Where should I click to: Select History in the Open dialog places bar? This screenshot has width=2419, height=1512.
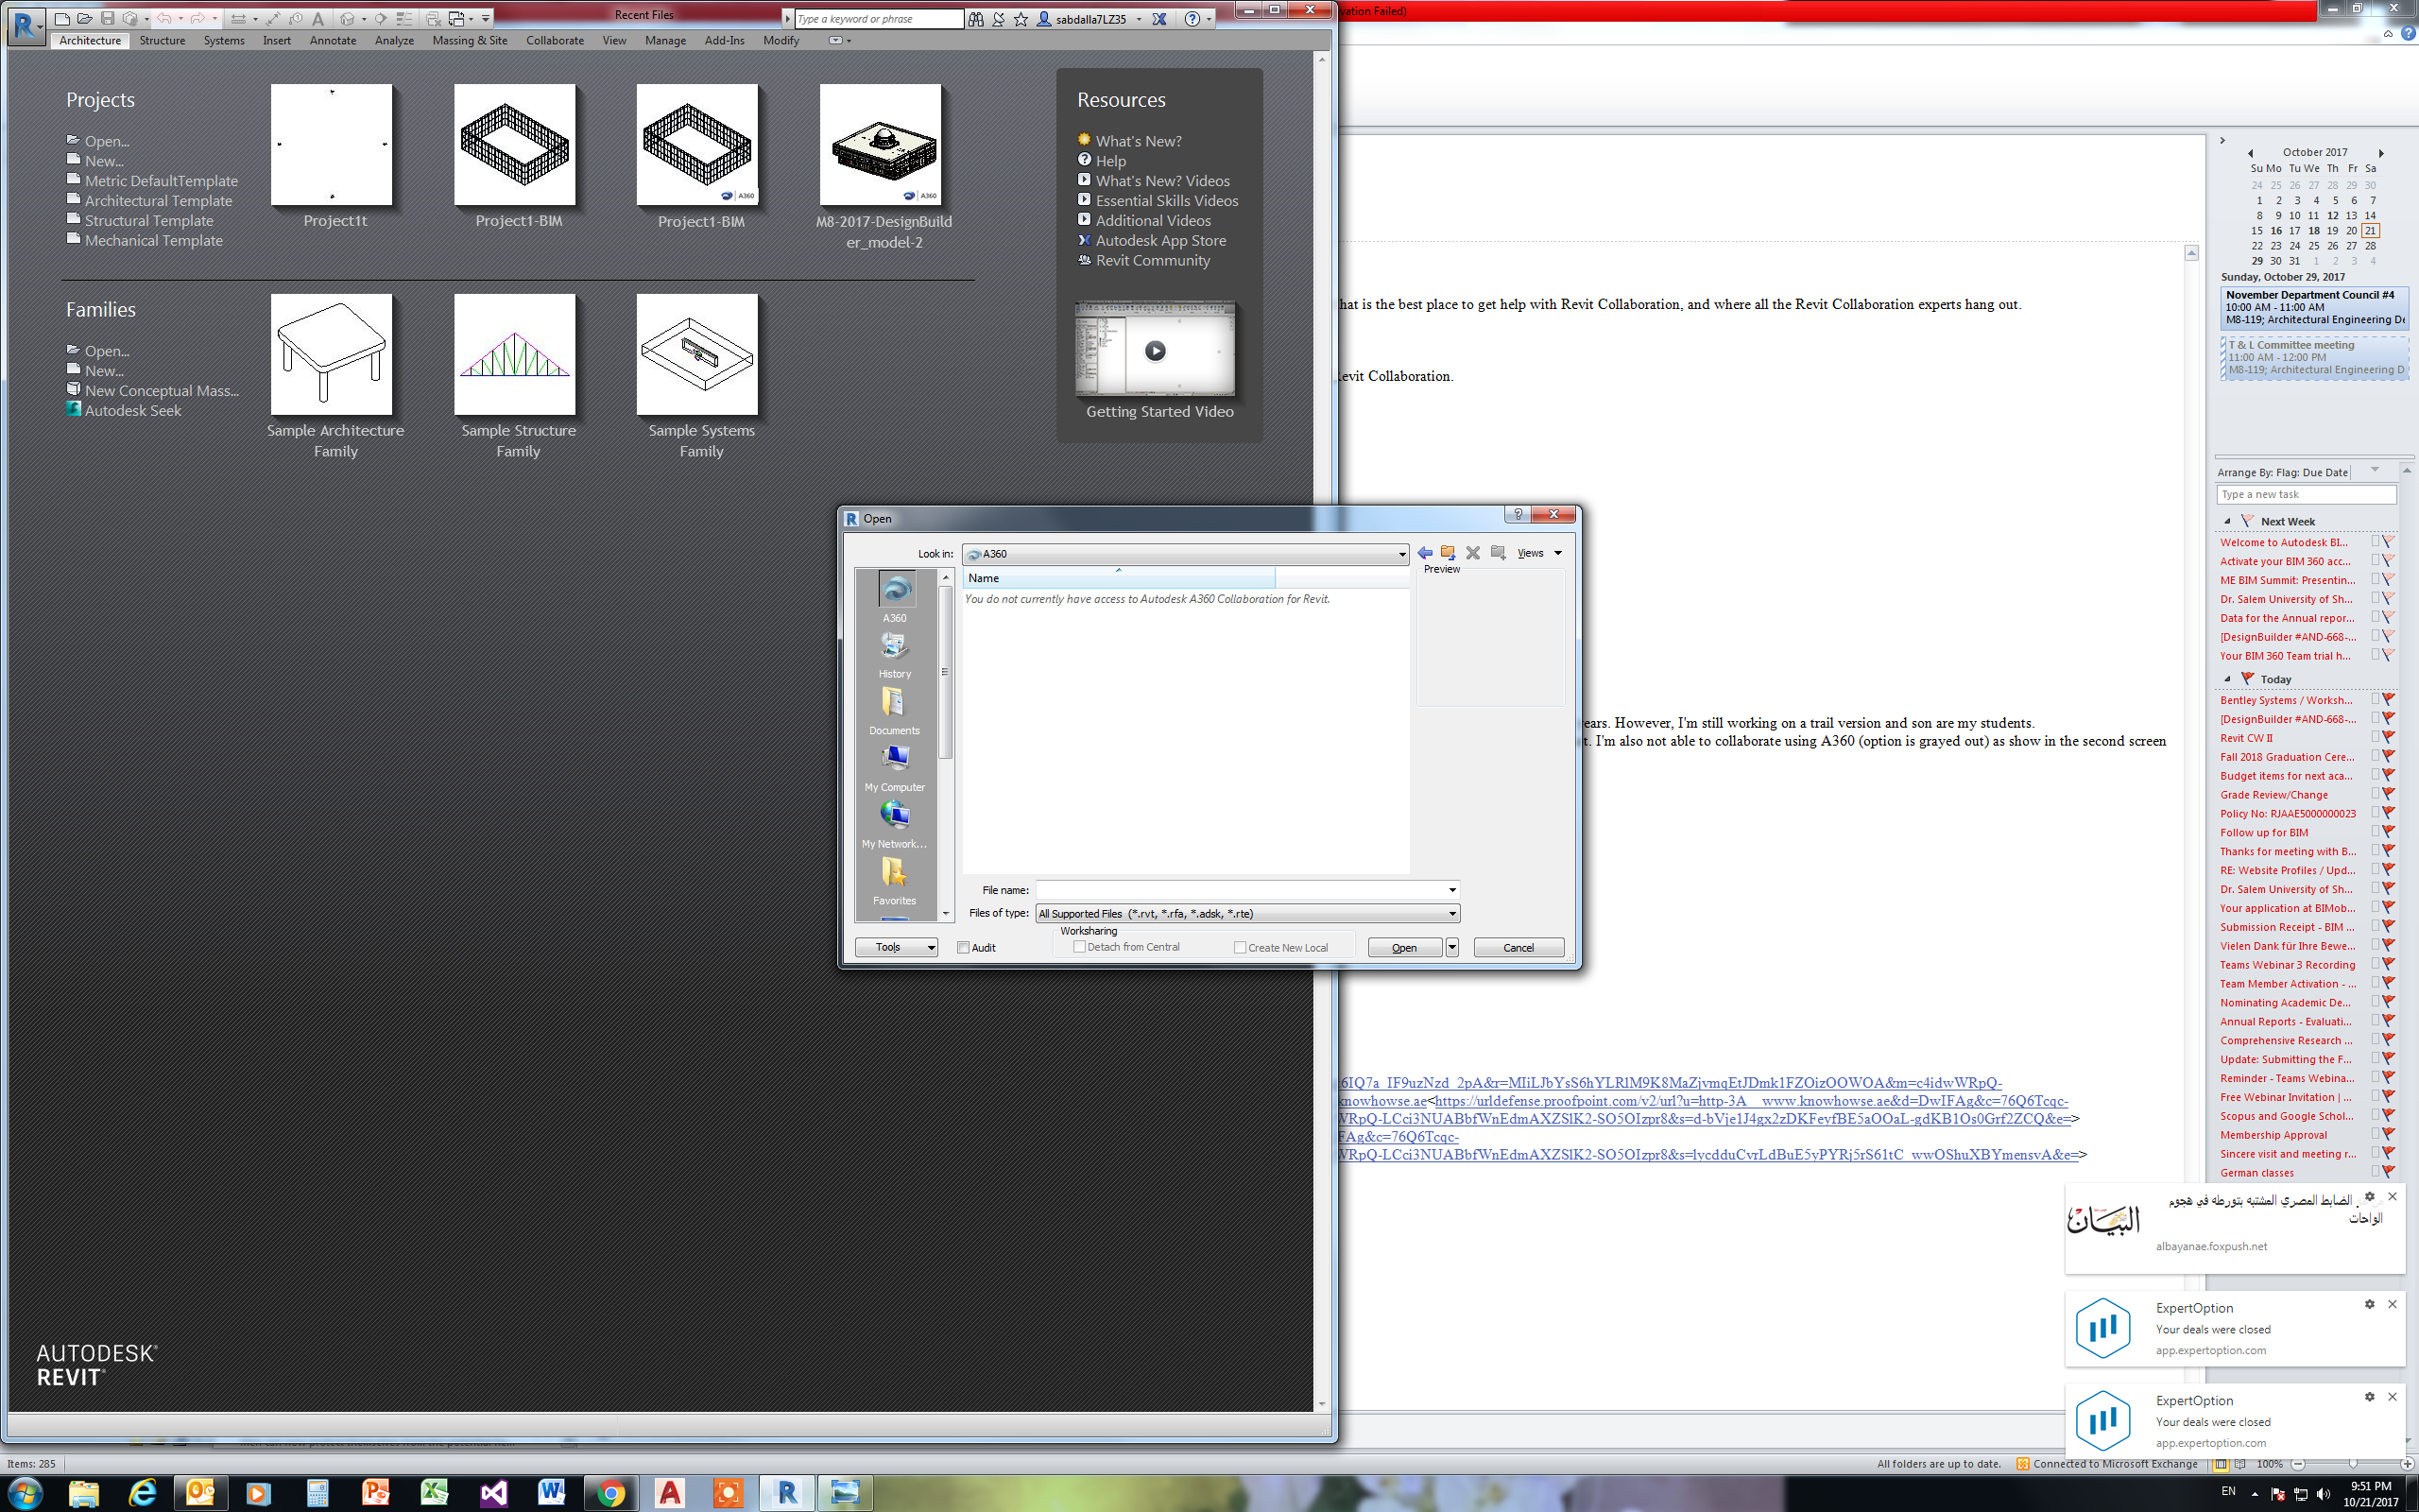point(895,655)
